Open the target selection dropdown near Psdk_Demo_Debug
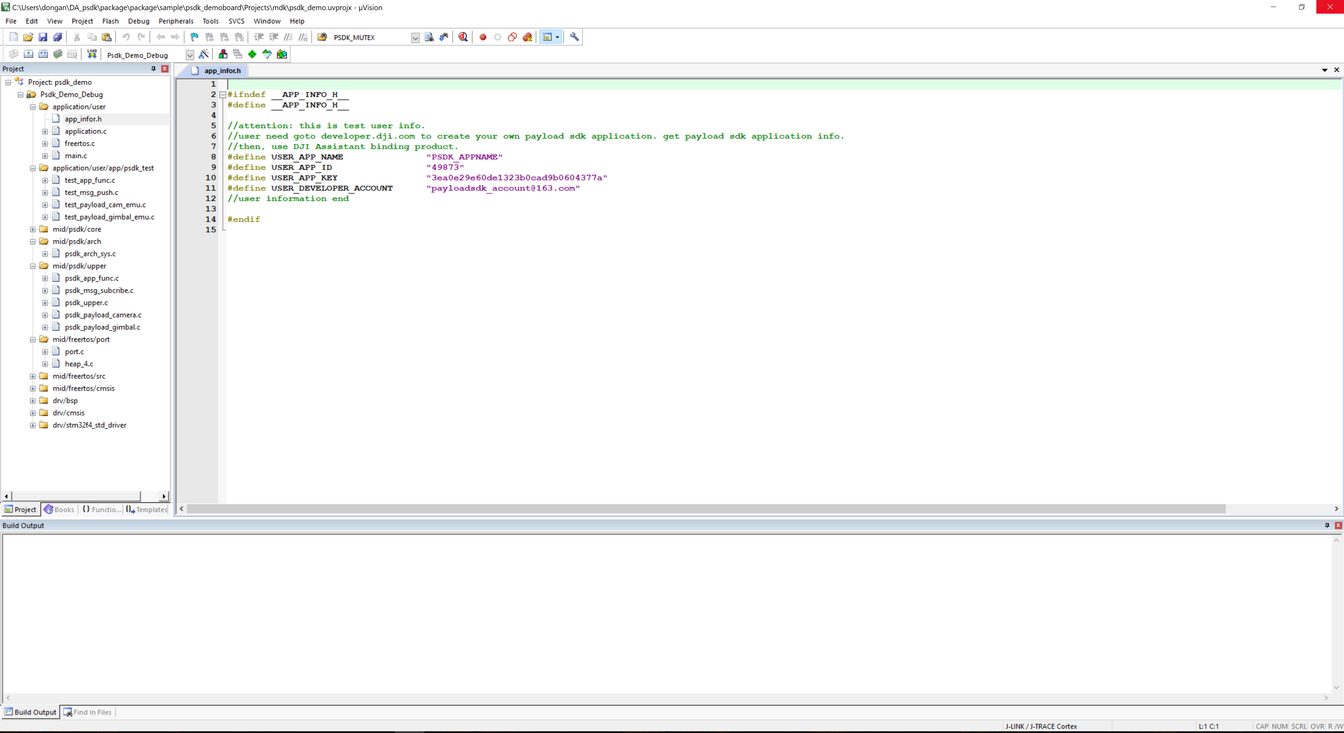 189,55
